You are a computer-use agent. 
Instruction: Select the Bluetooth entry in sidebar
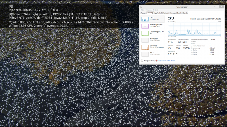pos(153,40)
